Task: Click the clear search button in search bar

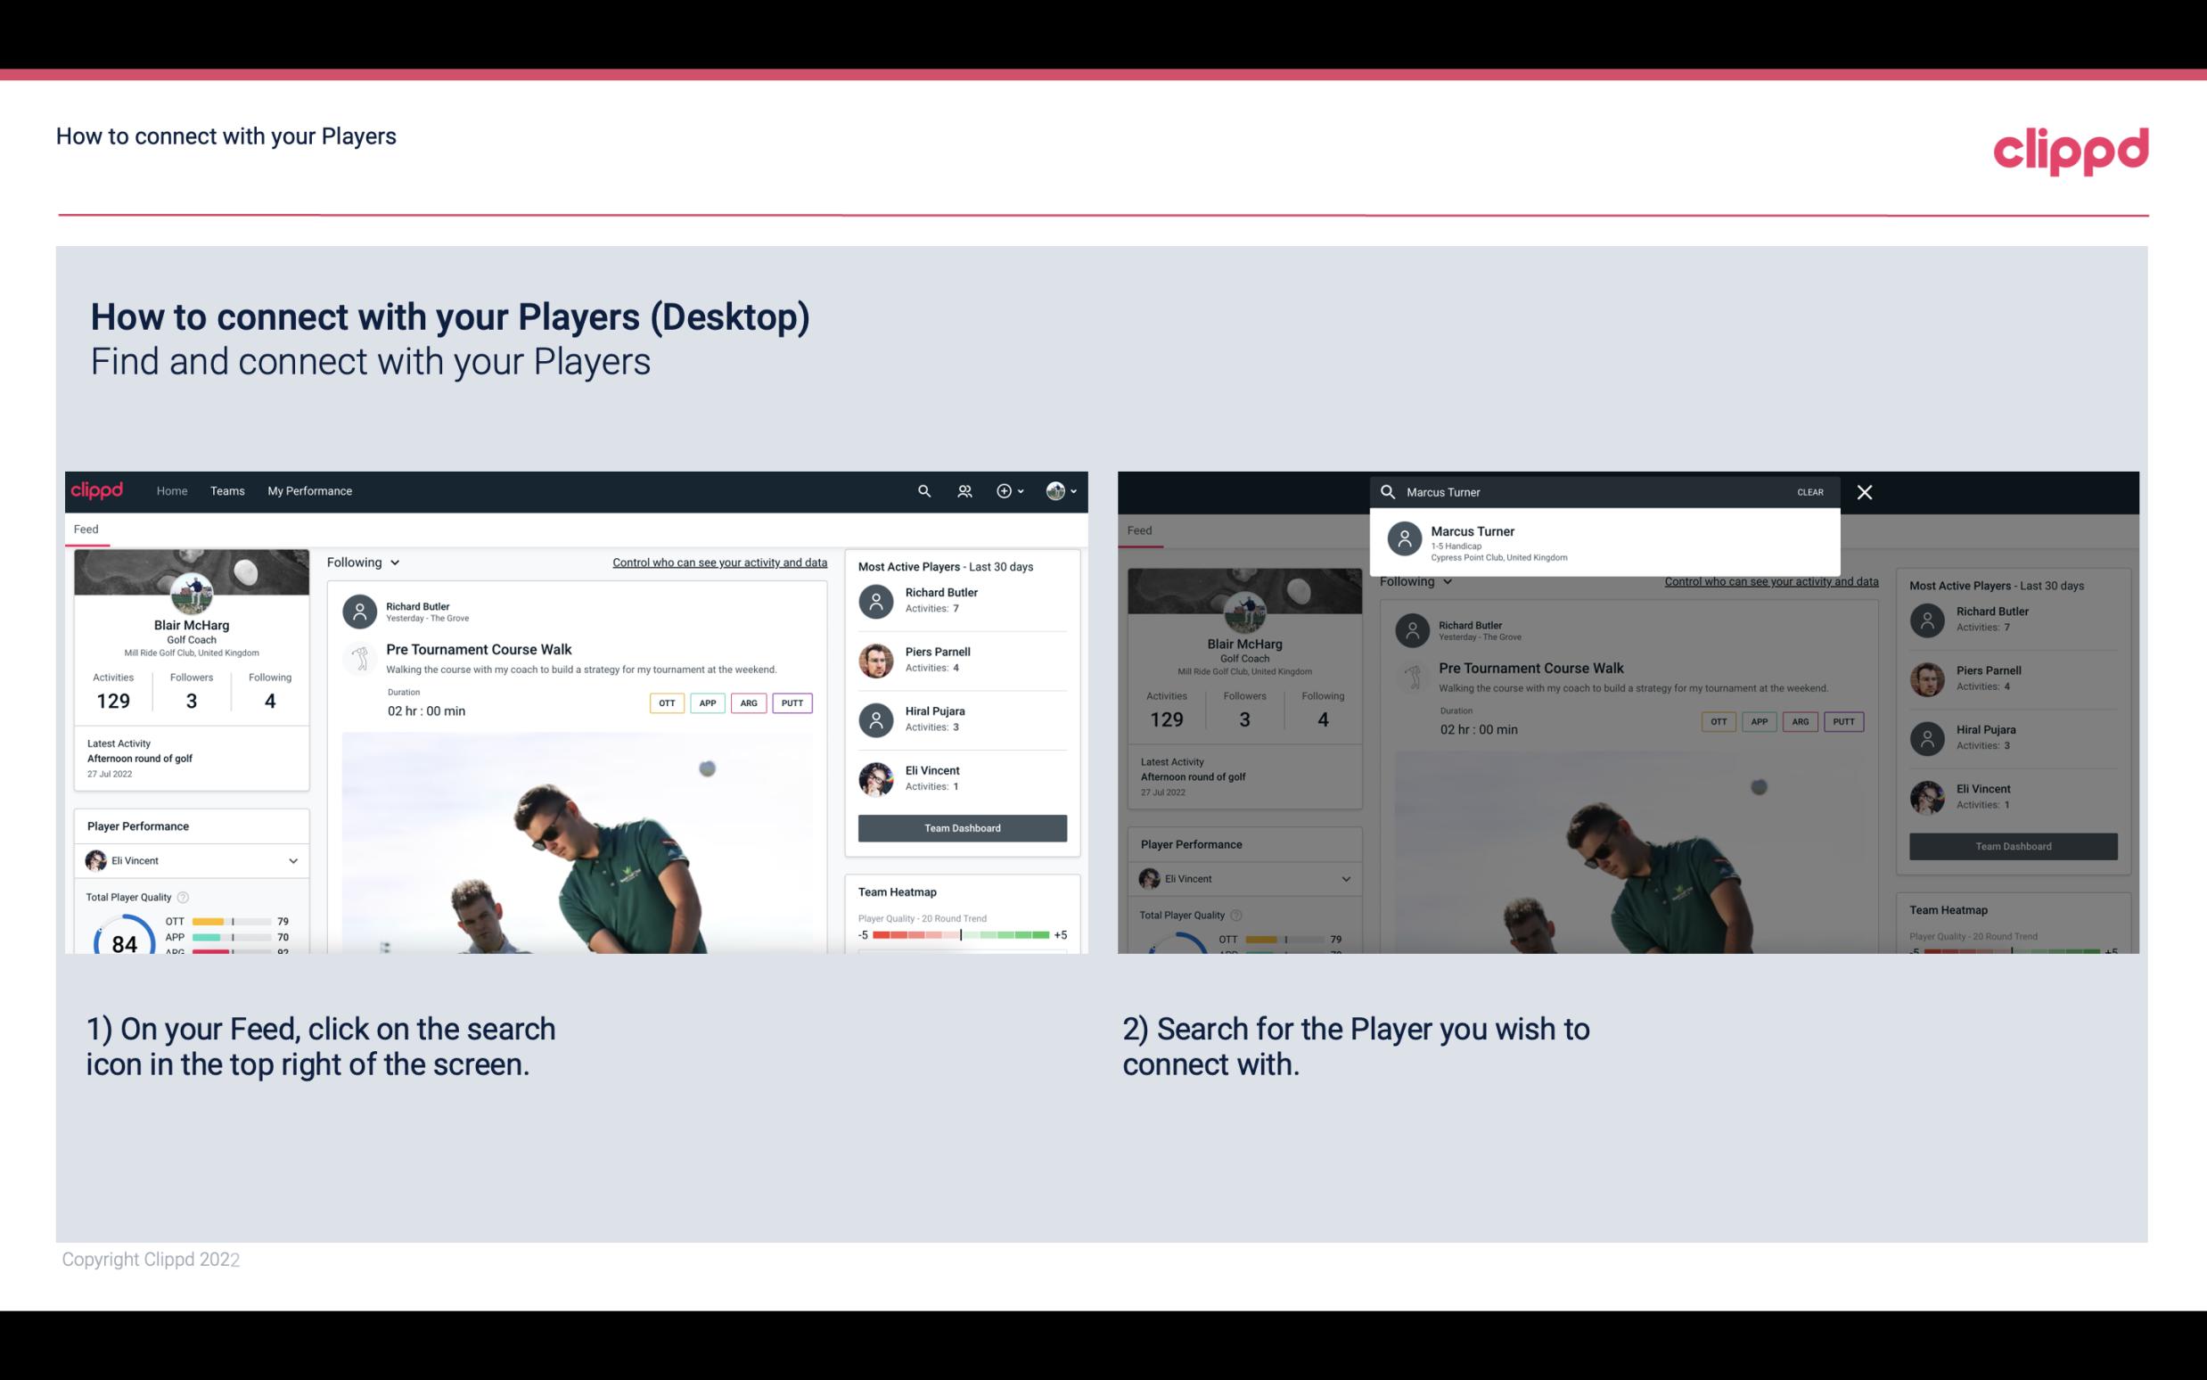Action: click(1811, 489)
